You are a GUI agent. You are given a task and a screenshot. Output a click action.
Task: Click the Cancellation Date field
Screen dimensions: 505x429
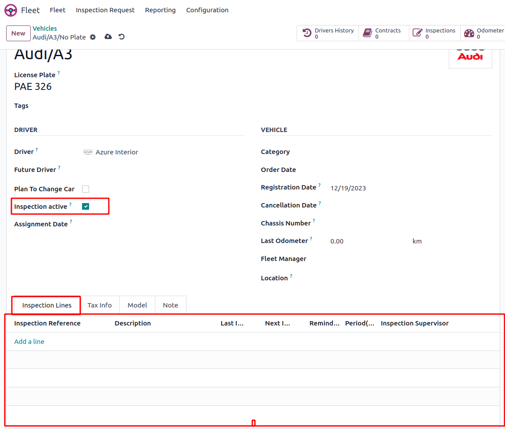click(411, 205)
